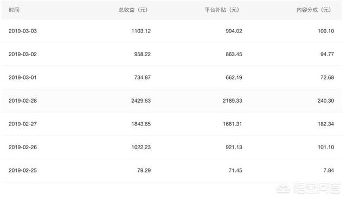
Task: Select the highlighted 2019-02-28 row date
Action: point(23,101)
